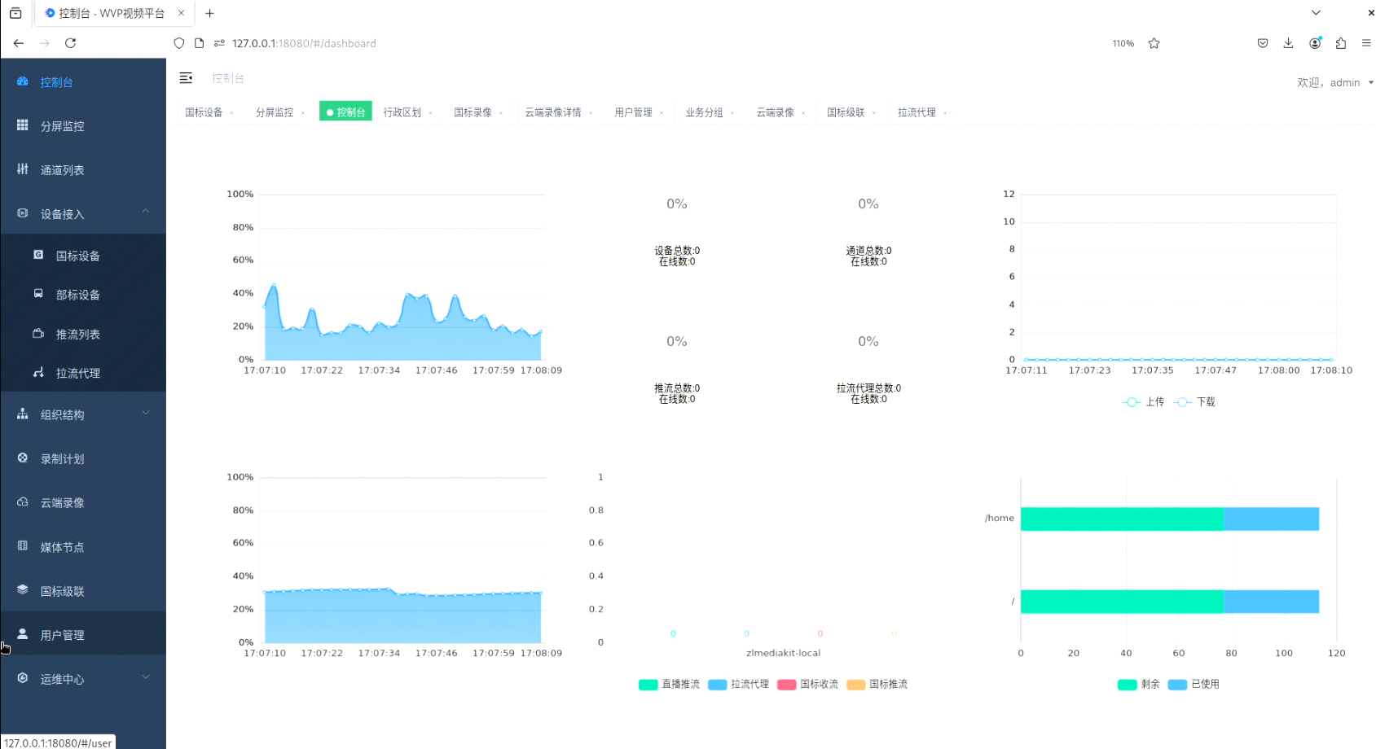Switch to the 云端录像详情 tab
The height and width of the screenshot is (749, 1376).
(553, 112)
